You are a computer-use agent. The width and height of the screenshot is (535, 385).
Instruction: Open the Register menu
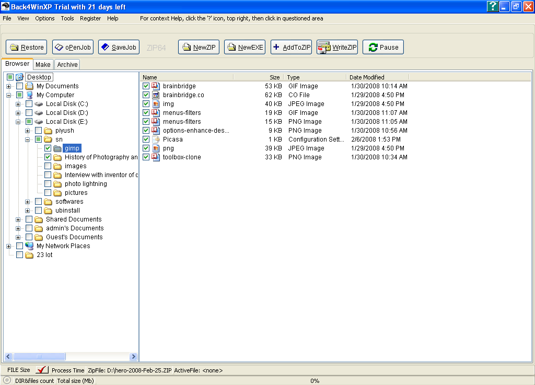coord(90,18)
